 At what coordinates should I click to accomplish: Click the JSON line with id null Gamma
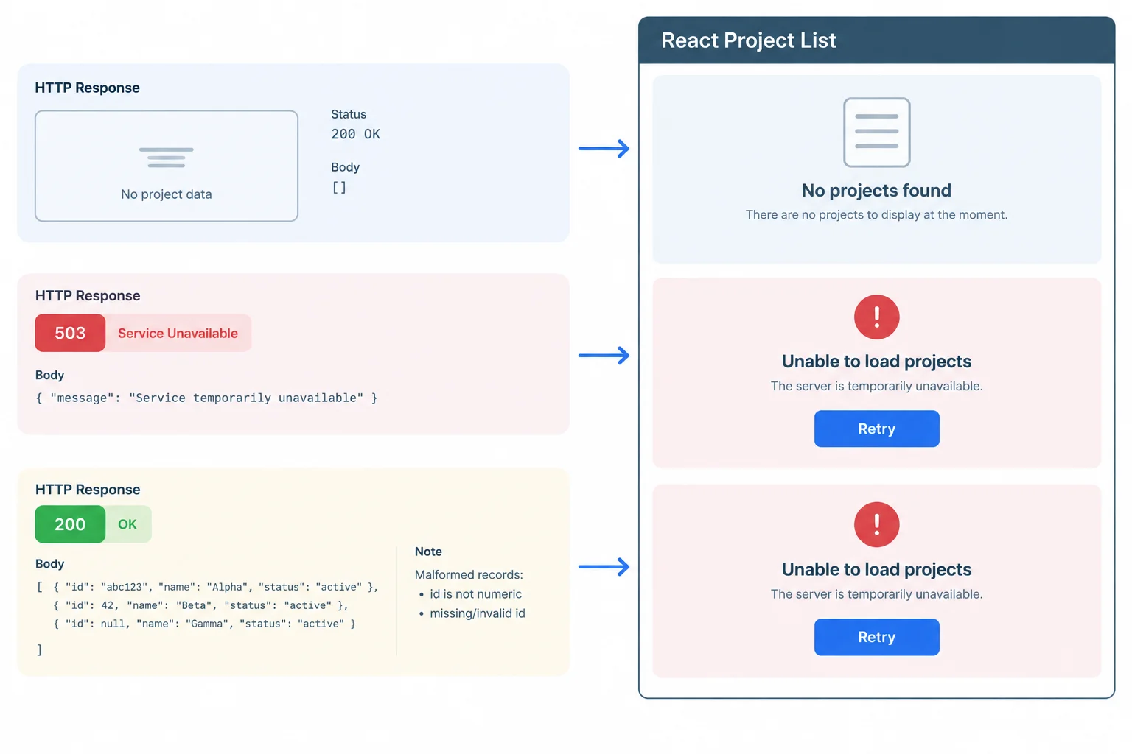pos(204,624)
